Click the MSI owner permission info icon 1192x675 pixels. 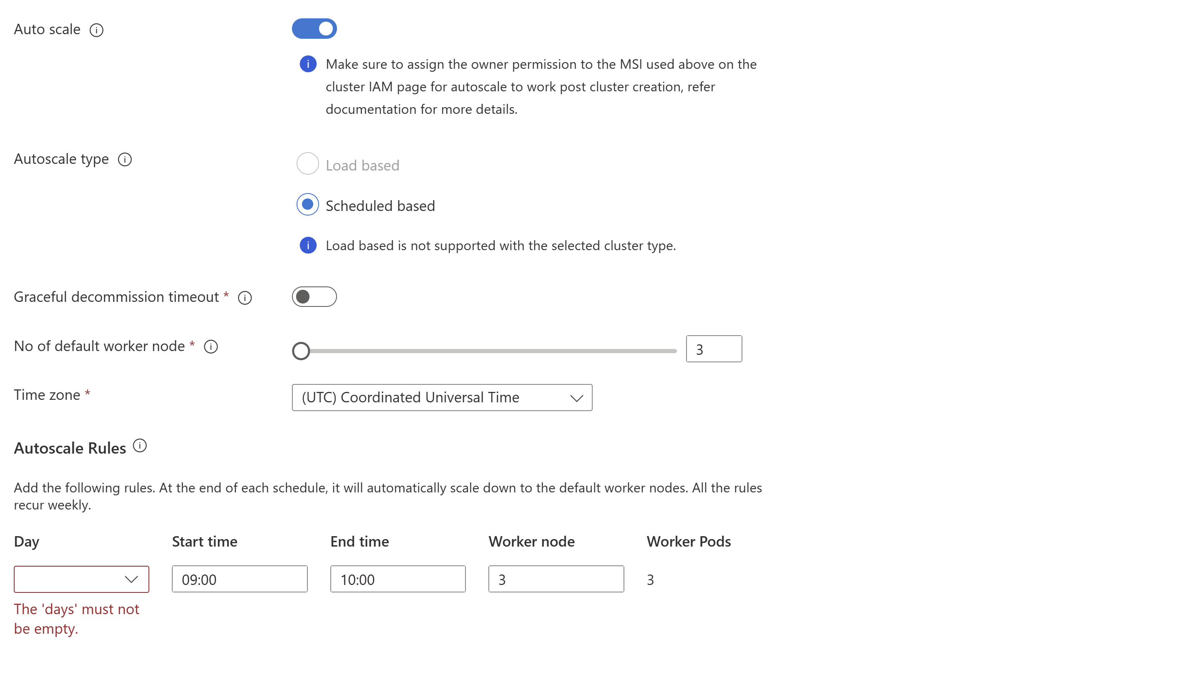pos(307,64)
